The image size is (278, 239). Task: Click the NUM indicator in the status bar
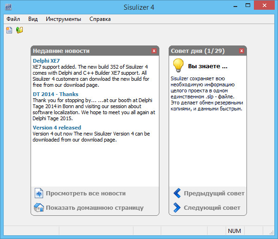click(234, 231)
